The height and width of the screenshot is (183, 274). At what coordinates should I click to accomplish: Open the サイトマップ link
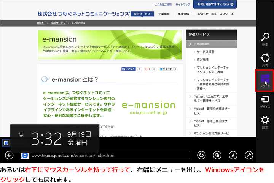183,5
